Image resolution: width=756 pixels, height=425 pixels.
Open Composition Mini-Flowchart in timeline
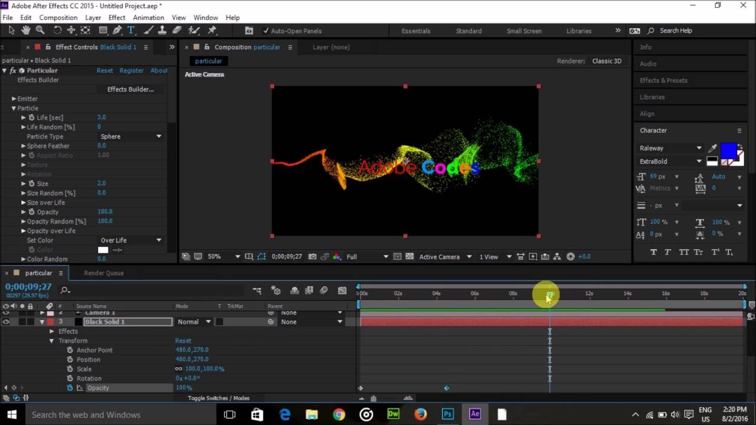click(x=257, y=290)
